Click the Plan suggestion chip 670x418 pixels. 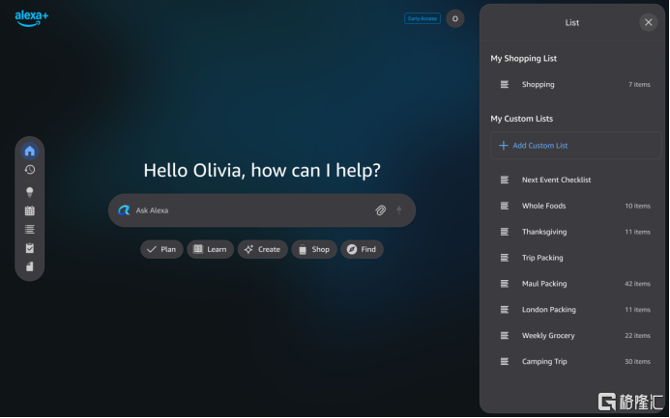tap(161, 249)
